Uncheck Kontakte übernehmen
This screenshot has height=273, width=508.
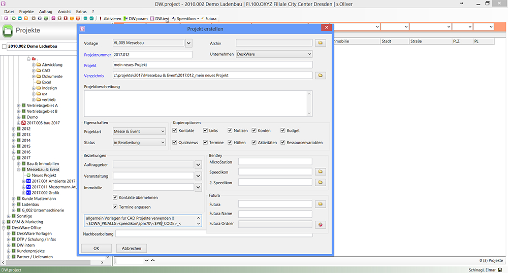coord(115,197)
